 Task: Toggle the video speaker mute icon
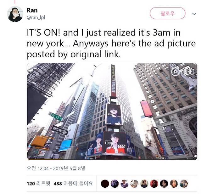tap(195, 156)
